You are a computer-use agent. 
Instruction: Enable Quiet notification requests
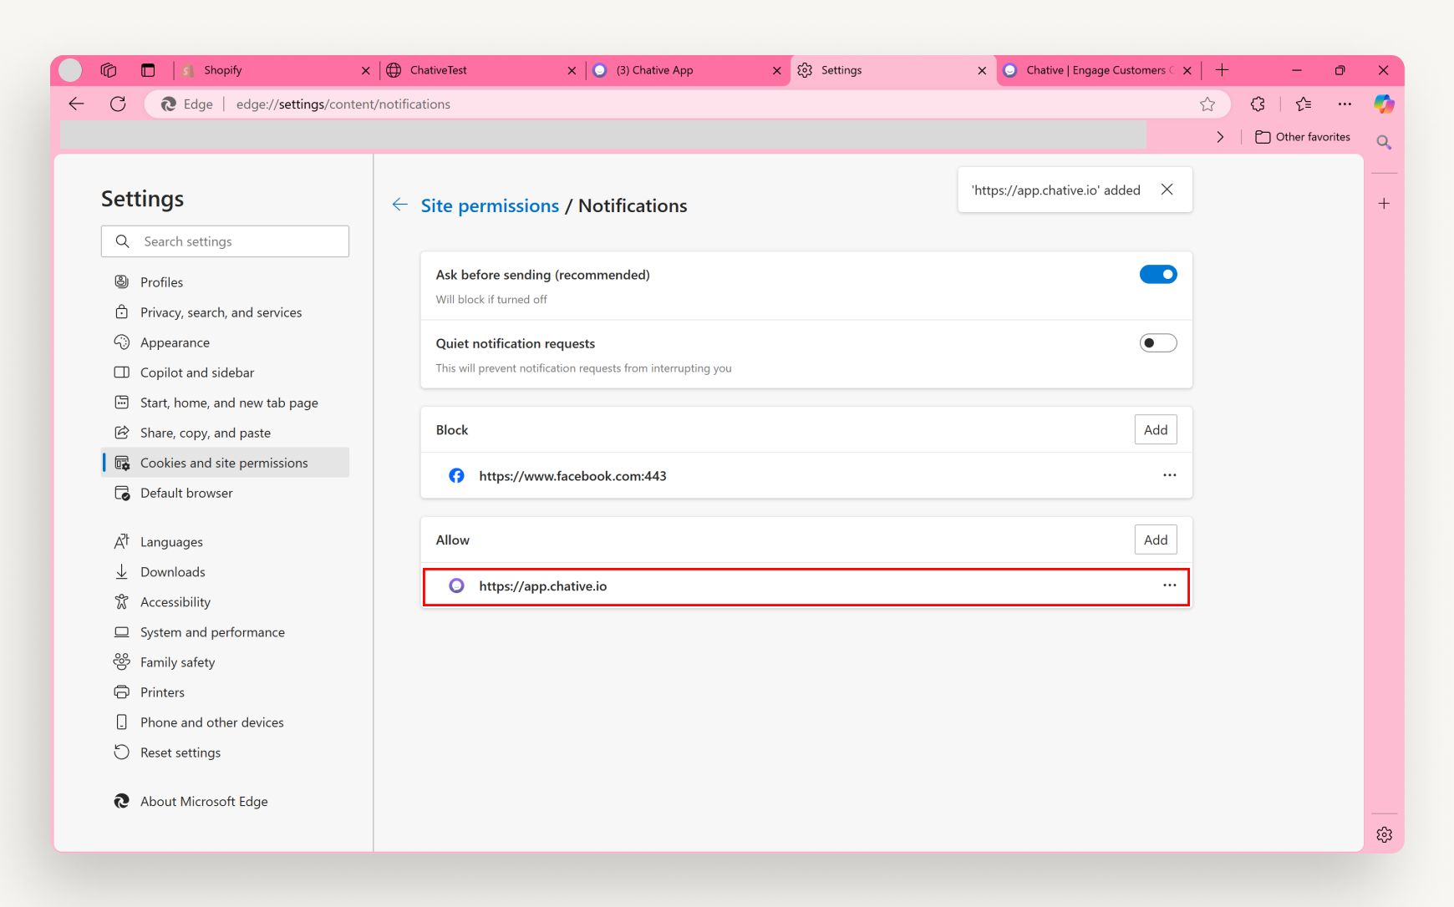pos(1158,342)
